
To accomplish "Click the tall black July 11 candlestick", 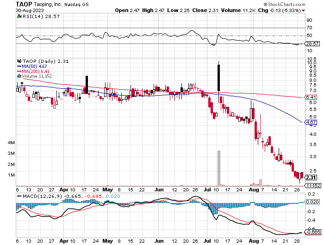I will (218, 78).
